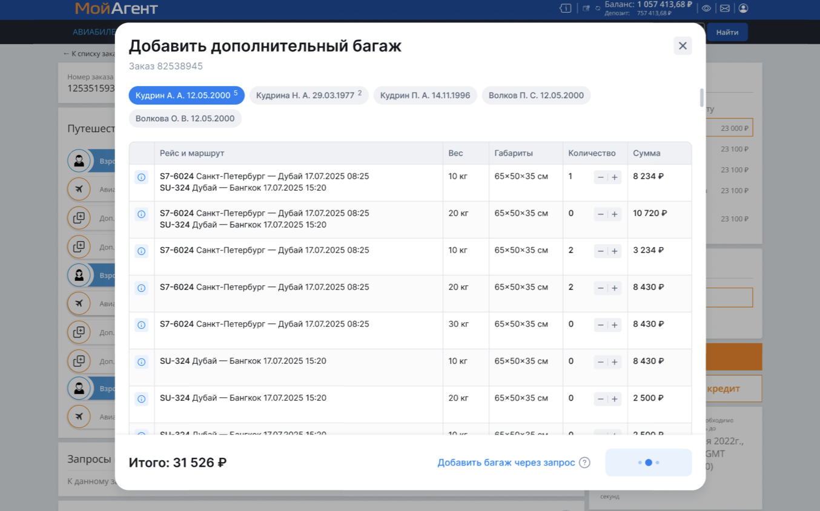820x511 pixels.
Task: Click the dialog's vertical scrollbar
Action: (x=702, y=97)
